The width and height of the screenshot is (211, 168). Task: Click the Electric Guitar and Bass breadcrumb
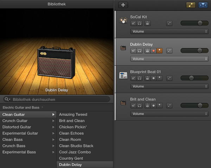(21, 107)
